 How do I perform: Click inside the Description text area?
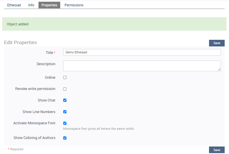pyautogui.click(x=142, y=66)
